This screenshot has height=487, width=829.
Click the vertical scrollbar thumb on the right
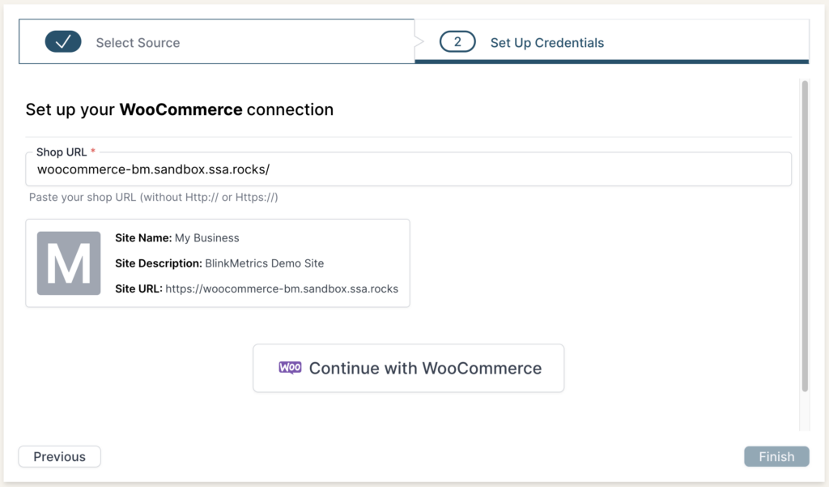[x=804, y=235]
